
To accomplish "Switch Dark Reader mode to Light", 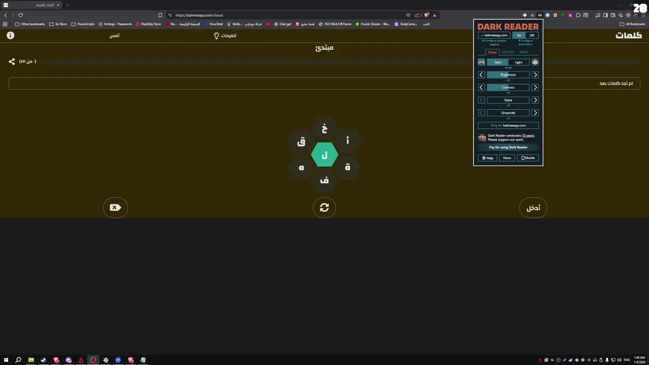I will 519,62.
